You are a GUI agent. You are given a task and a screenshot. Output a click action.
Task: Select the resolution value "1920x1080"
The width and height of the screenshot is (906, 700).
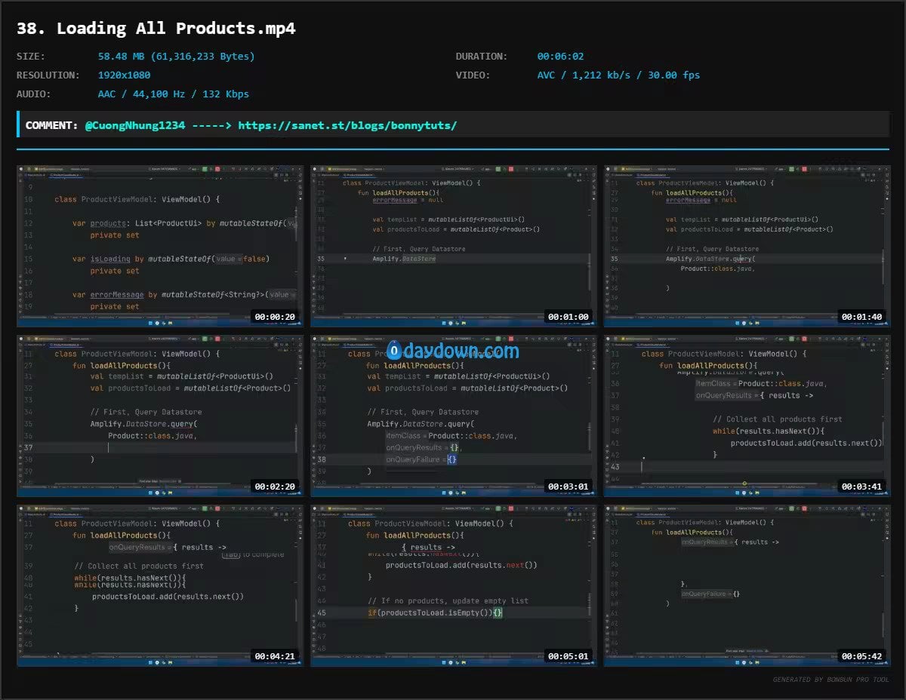(124, 75)
